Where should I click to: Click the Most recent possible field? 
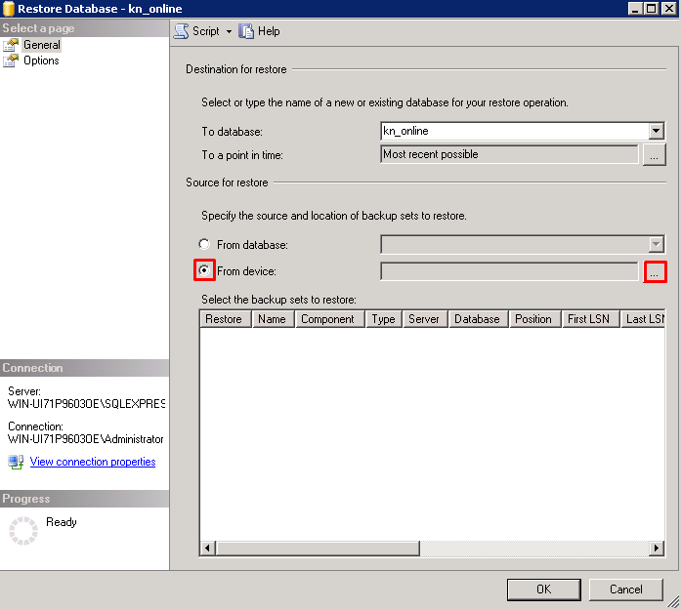(509, 154)
